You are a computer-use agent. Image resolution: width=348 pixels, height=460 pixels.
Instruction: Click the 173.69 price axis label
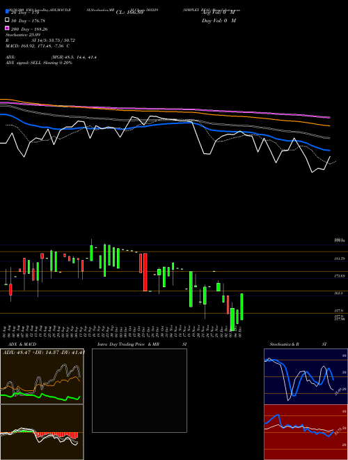click(340, 276)
